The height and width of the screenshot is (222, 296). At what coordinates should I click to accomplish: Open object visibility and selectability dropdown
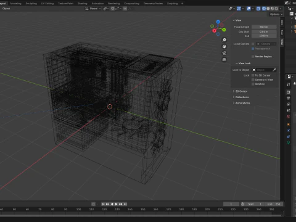[232, 9]
